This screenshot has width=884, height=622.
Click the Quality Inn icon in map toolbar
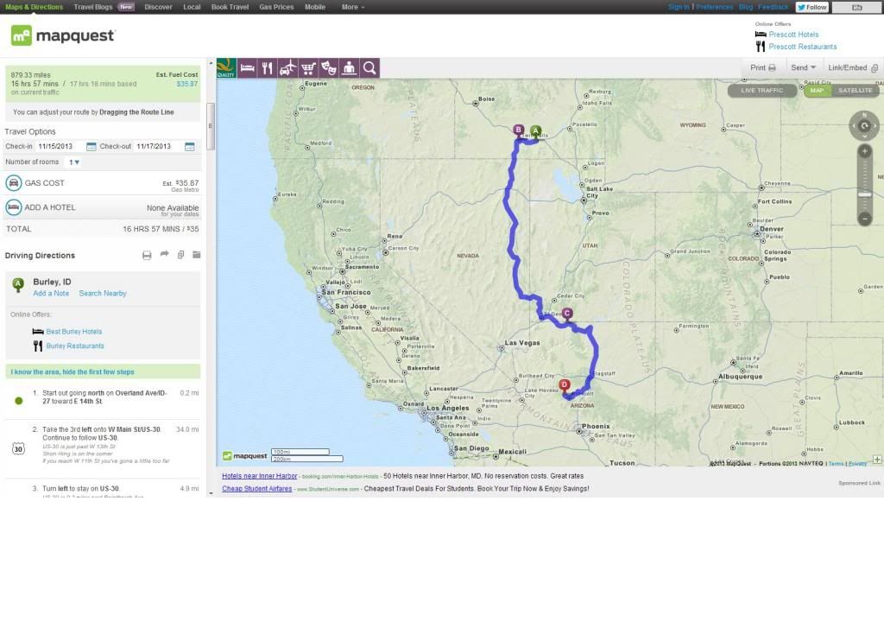tap(226, 67)
